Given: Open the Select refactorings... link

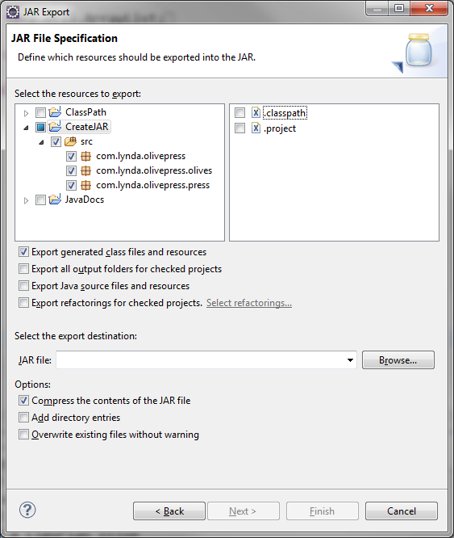Looking at the screenshot, I should (249, 303).
